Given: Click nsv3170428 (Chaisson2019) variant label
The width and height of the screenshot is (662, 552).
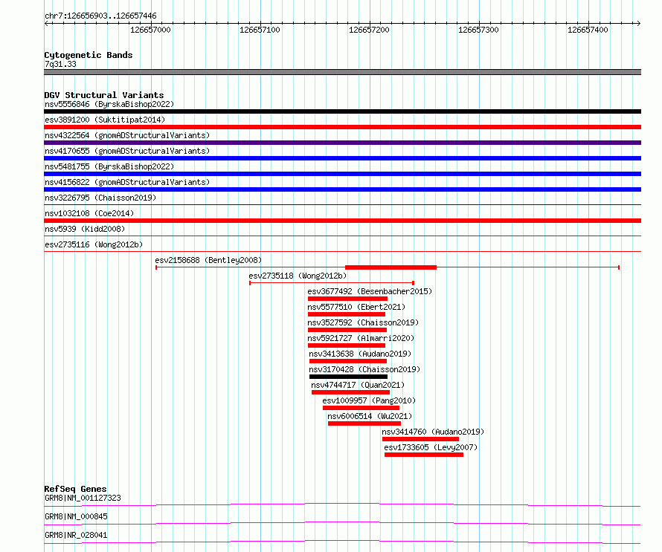Looking at the screenshot, I should click(x=364, y=369).
